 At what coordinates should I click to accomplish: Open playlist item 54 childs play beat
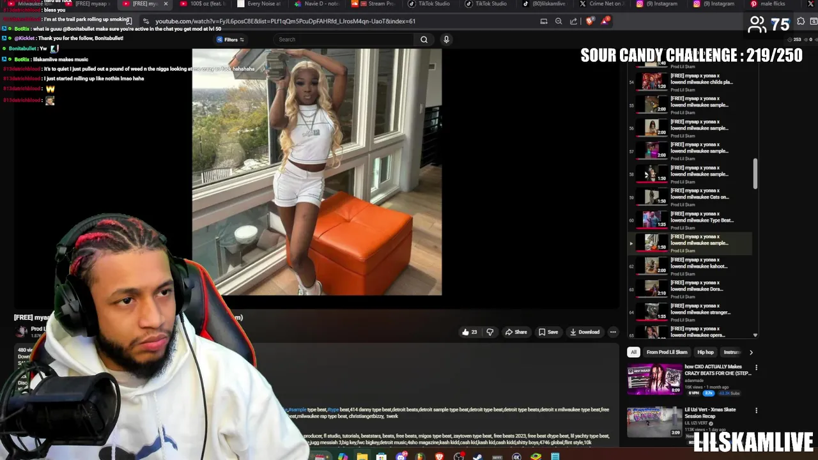[690, 82]
